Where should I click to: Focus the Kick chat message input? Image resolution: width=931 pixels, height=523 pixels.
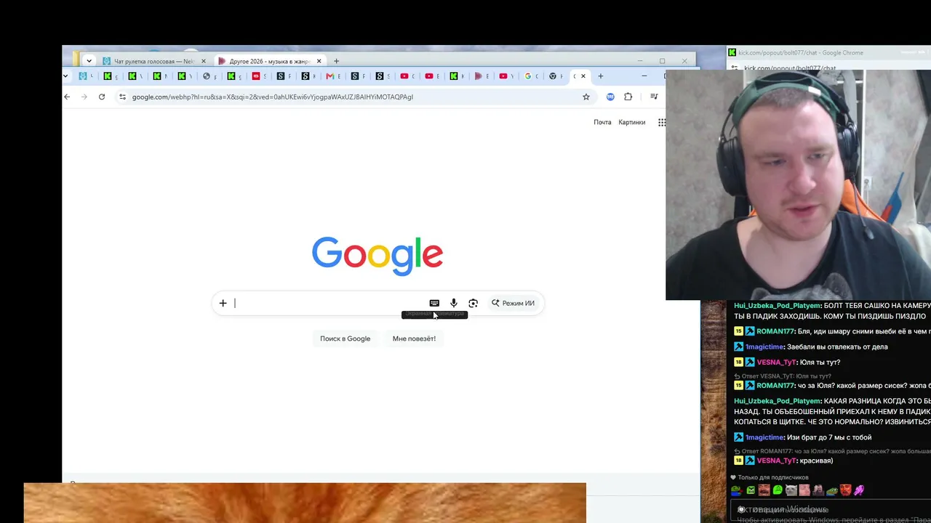coord(829,510)
